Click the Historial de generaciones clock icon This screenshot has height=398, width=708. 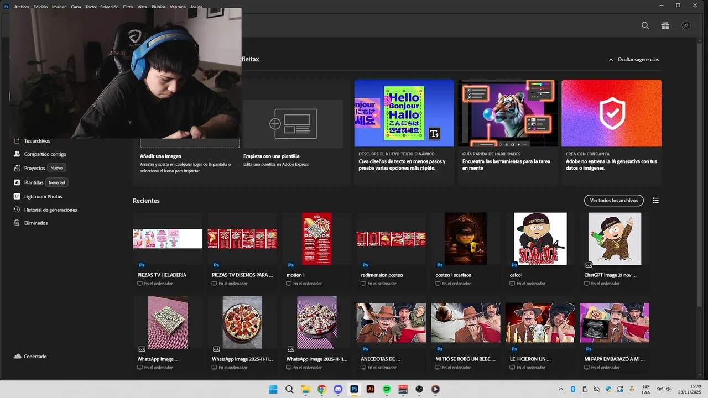pyautogui.click(x=17, y=210)
